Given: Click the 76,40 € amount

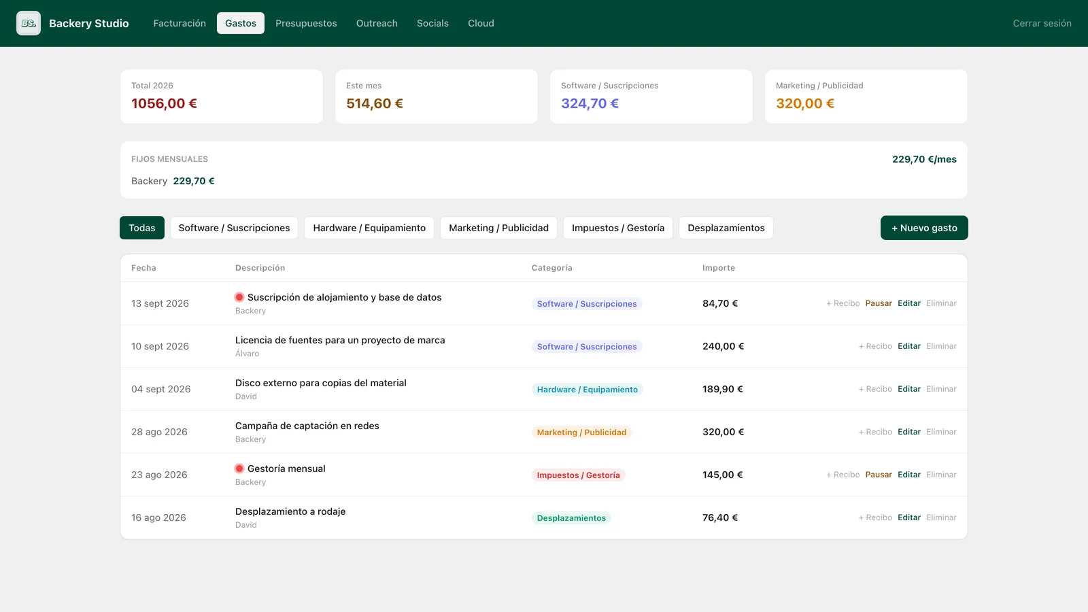Looking at the screenshot, I should [720, 517].
